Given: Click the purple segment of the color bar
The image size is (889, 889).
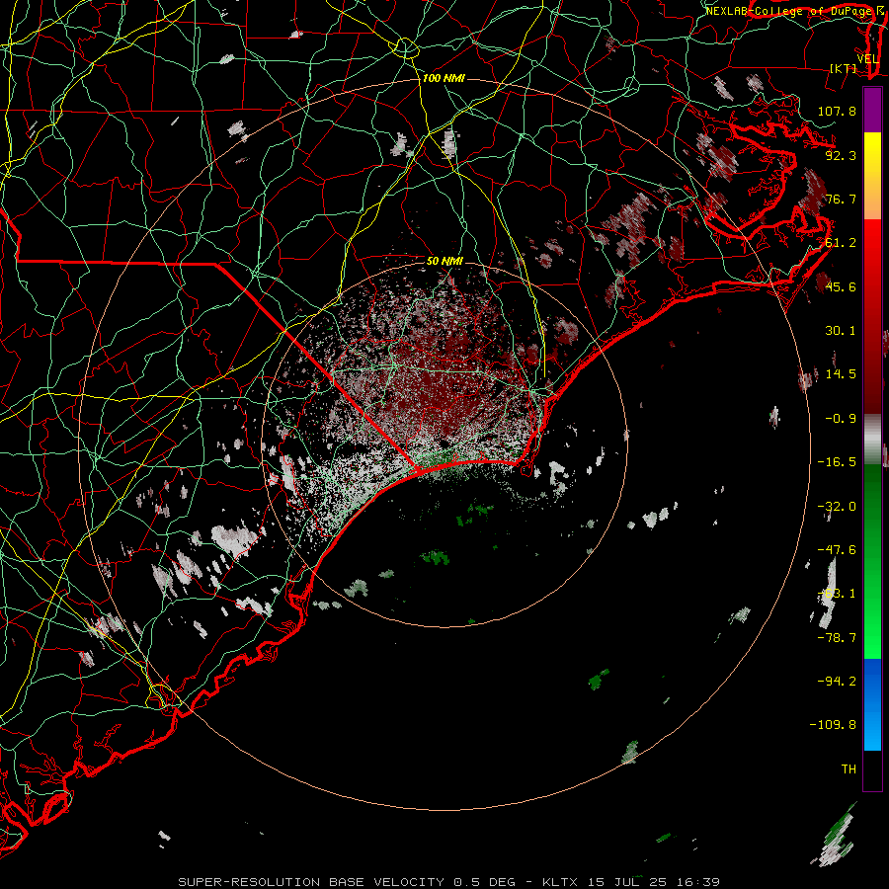Looking at the screenshot, I should pyautogui.click(x=872, y=110).
